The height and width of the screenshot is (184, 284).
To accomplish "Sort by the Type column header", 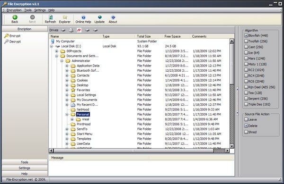I will click(x=117, y=36).
